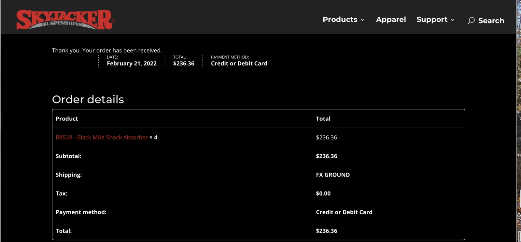
Task: Select the order date February 21, 2022
Action: (132, 64)
